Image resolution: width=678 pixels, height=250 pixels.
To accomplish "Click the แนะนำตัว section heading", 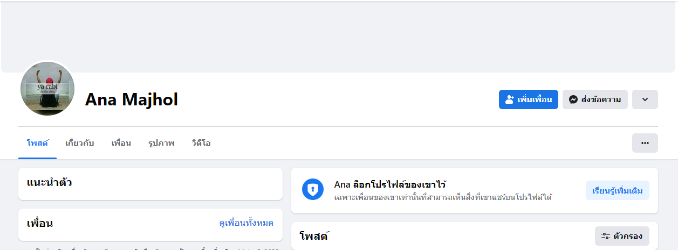I will click(49, 183).
